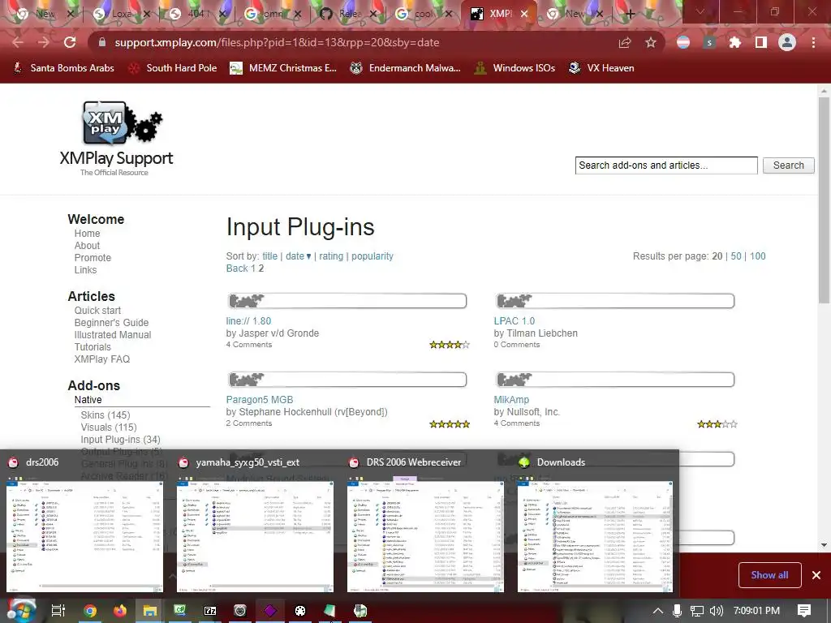Open the notification center icon
The height and width of the screenshot is (623, 831).
coord(804,611)
